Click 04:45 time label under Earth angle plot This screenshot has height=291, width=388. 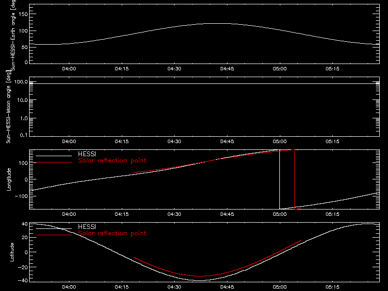tap(227, 69)
